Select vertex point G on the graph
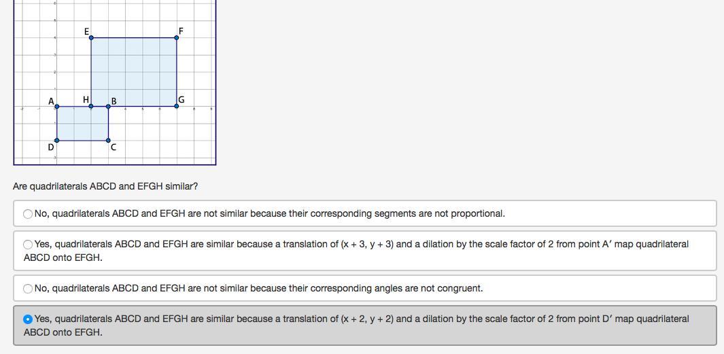 click(177, 106)
